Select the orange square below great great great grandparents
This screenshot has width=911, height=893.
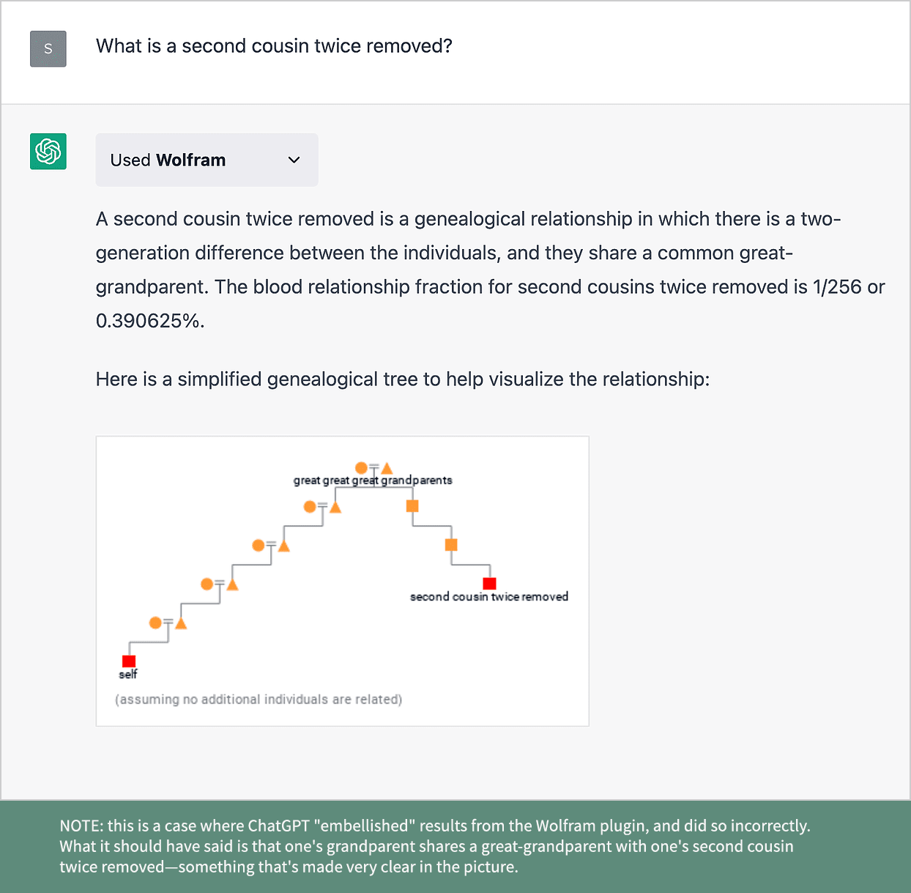[412, 506]
